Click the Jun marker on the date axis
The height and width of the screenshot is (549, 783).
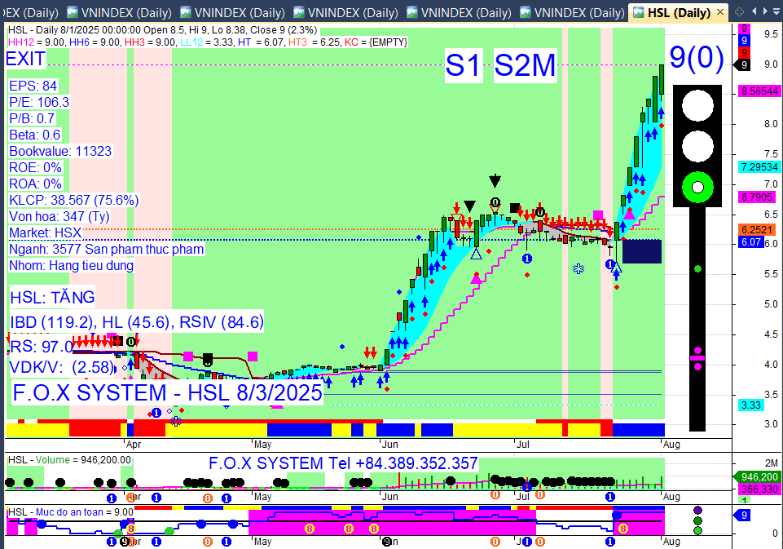tap(389, 444)
